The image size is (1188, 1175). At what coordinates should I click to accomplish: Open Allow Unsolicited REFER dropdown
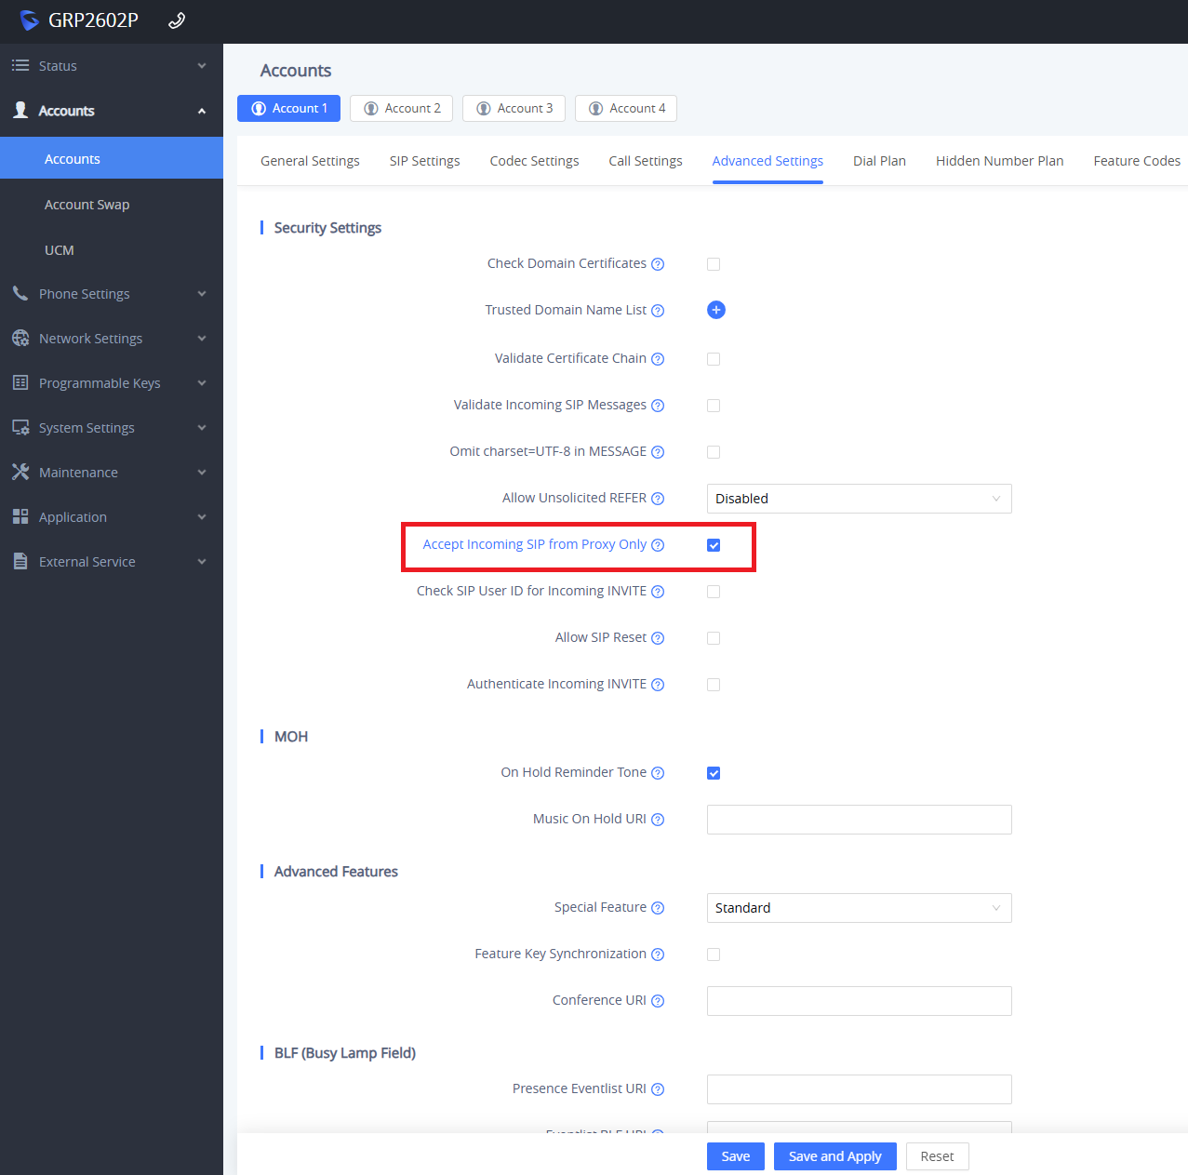tap(858, 499)
